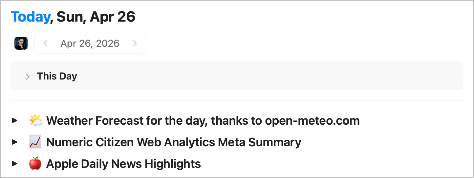The width and height of the screenshot is (474, 178).
Task: Advance to the next day with right chevron
Action: [x=135, y=44]
